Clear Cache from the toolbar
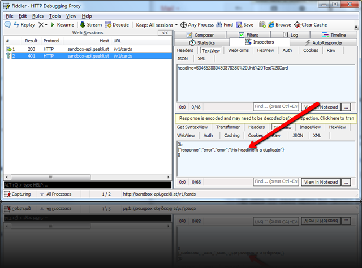 click(311, 25)
